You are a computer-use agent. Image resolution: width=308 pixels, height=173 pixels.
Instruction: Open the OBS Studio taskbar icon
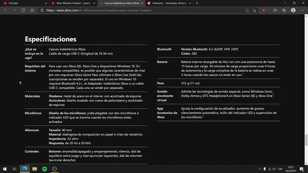[x=54, y=169]
